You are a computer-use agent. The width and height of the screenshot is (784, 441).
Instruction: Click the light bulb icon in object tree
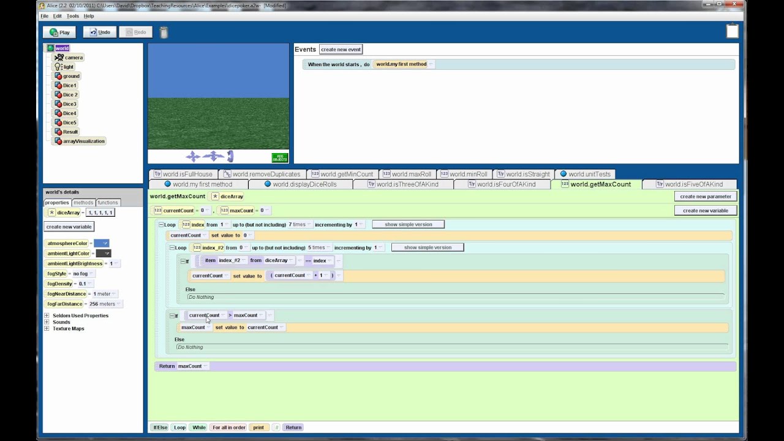[58, 67]
